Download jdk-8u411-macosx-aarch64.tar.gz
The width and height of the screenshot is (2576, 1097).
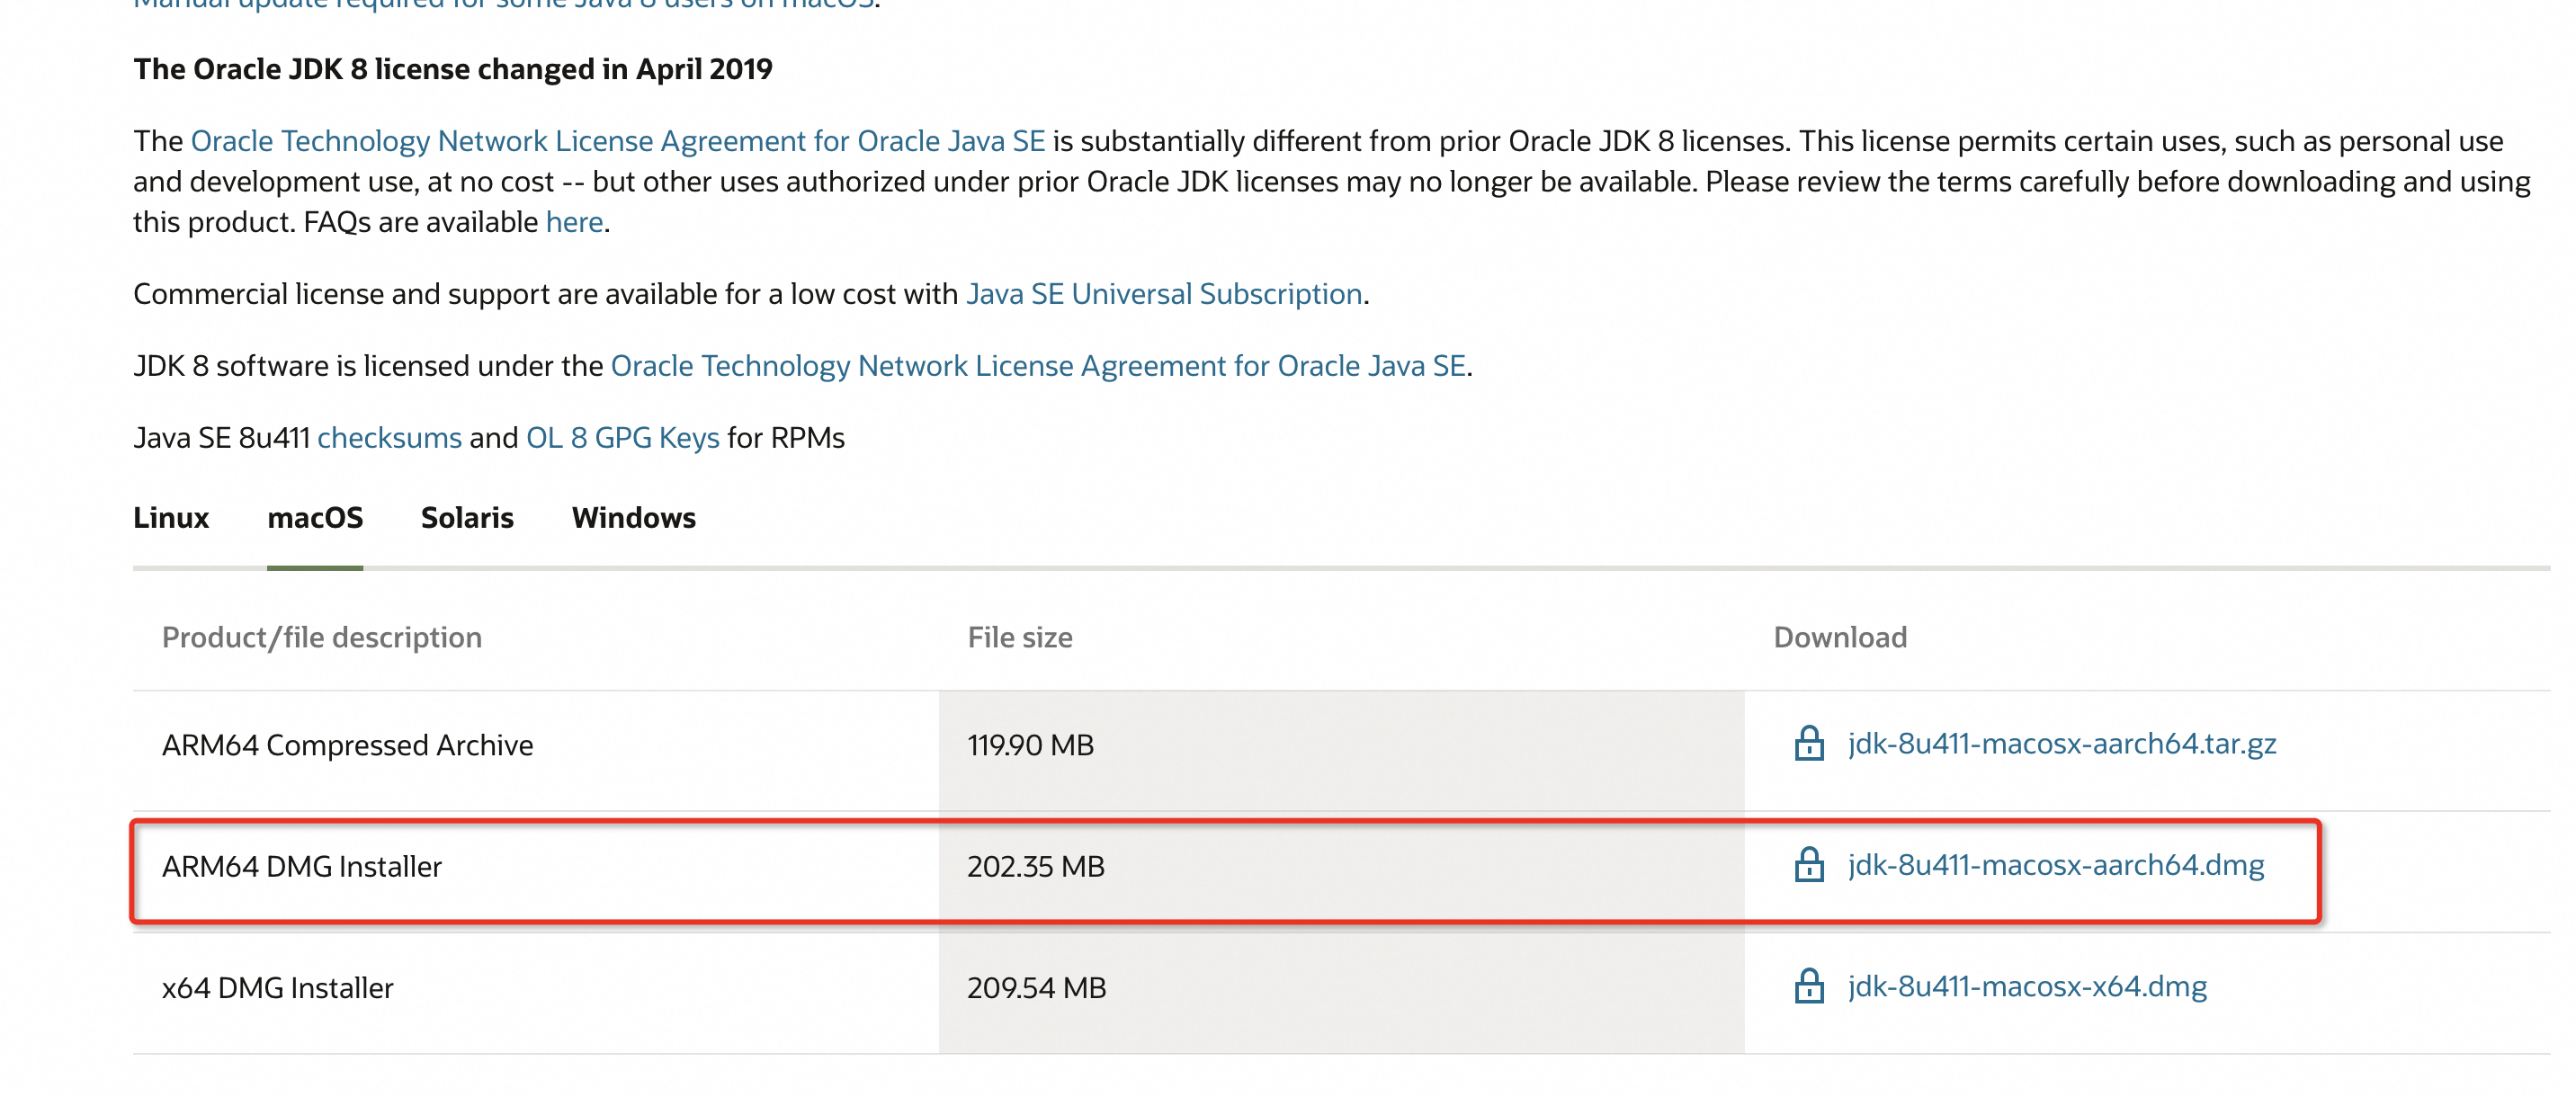pyautogui.click(x=2061, y=744)
